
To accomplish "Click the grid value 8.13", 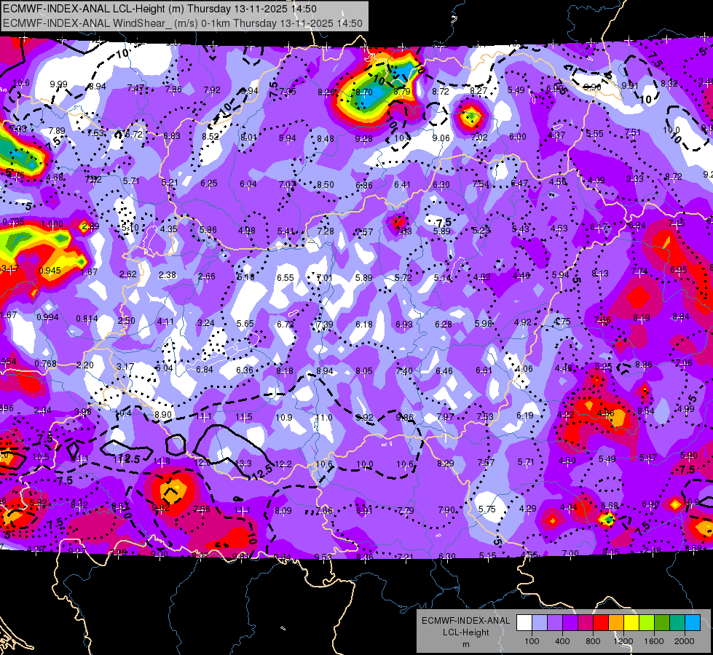I will coord(600,274).
